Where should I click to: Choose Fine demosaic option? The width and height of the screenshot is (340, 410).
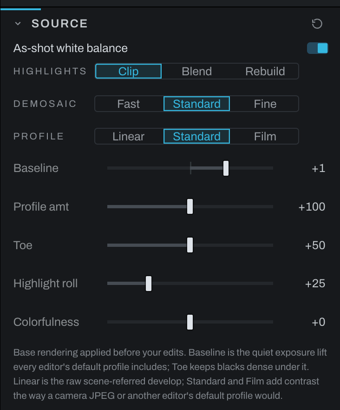point(265,104)
